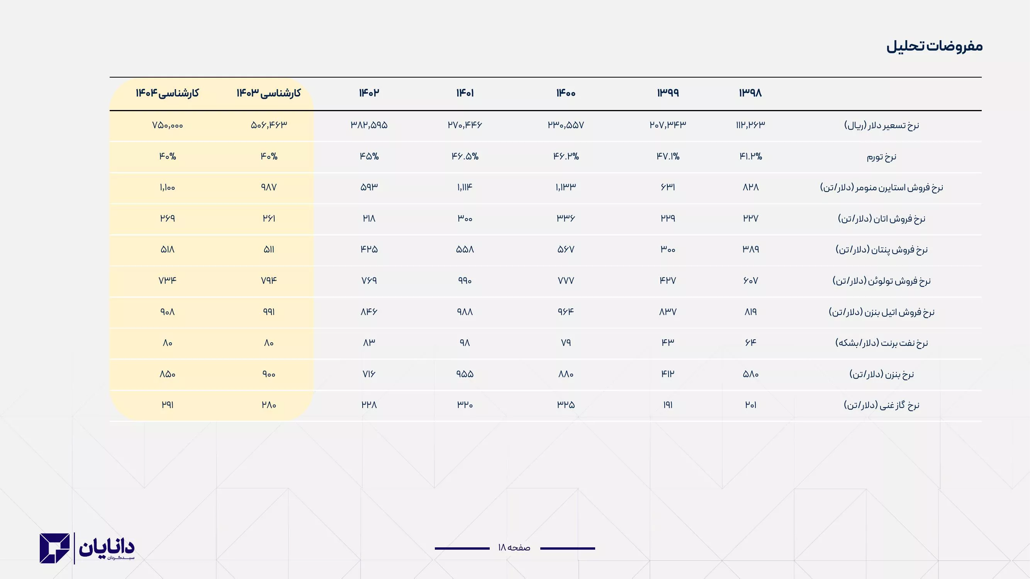Select row label نرخ نفت برنت

point(881,343)
